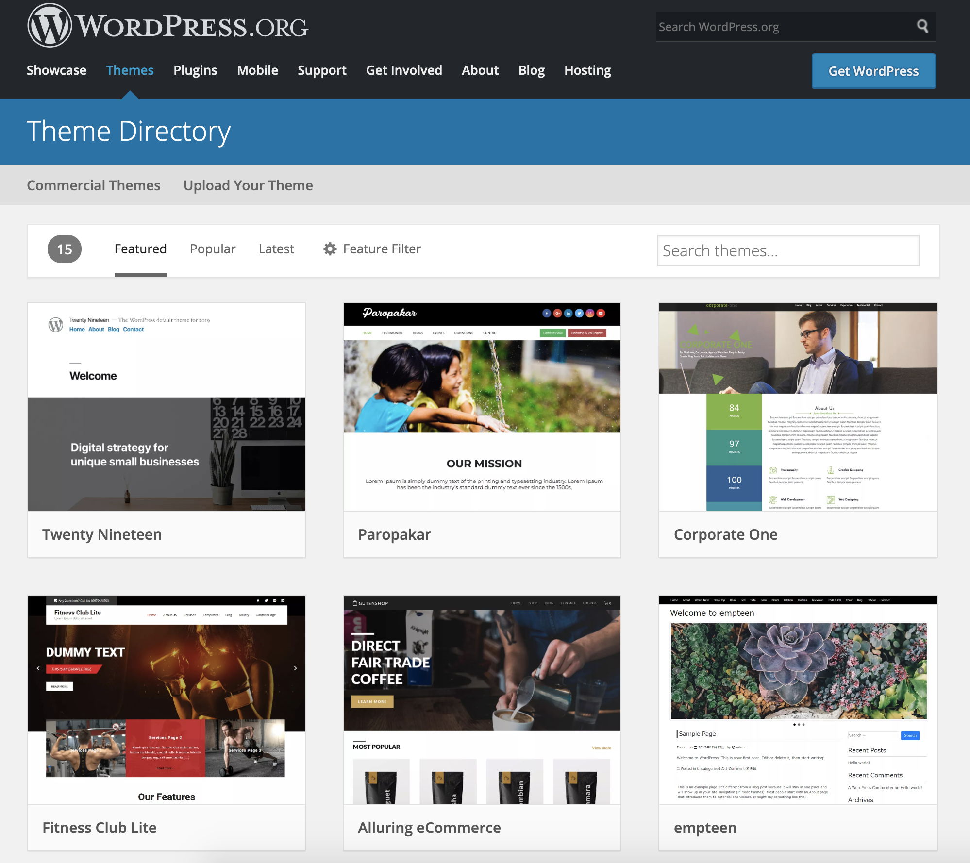Open the Fitness Club Lite theme

(166, 700)
